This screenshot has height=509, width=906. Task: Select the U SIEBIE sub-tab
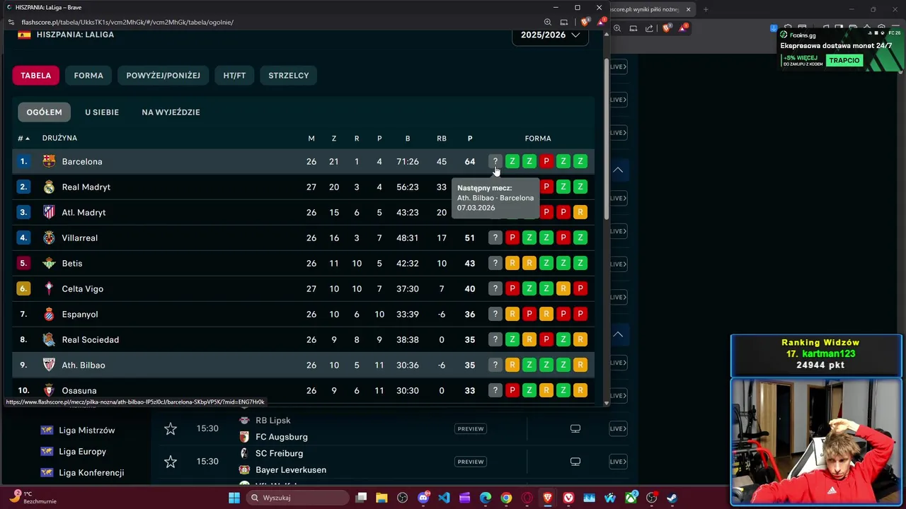pyautogui.click(x=102, y=112)
